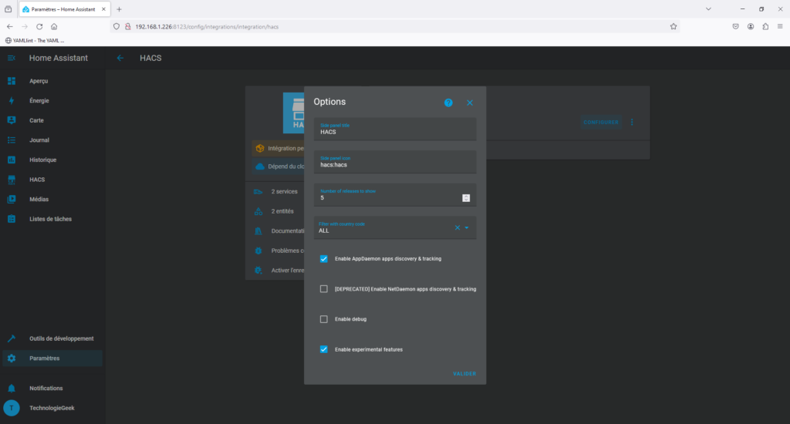Select the Paramètres – Home Assistant tab
Viewport: 790px width, 424px height.
[63, 9]
